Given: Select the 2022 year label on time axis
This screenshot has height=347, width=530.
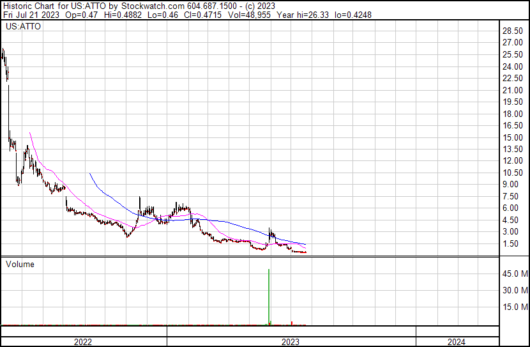Looking at the screenshot, I should pyautogui.click(x=83, y=342).
